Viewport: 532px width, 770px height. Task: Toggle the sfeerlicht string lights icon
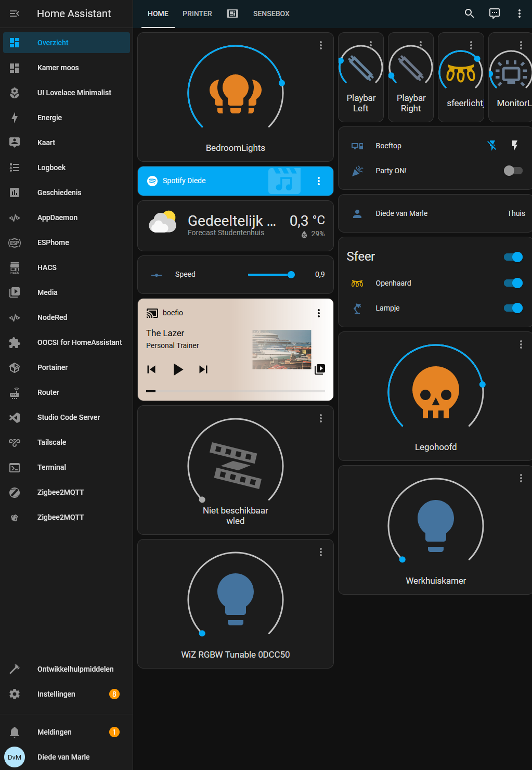[461, 74]
